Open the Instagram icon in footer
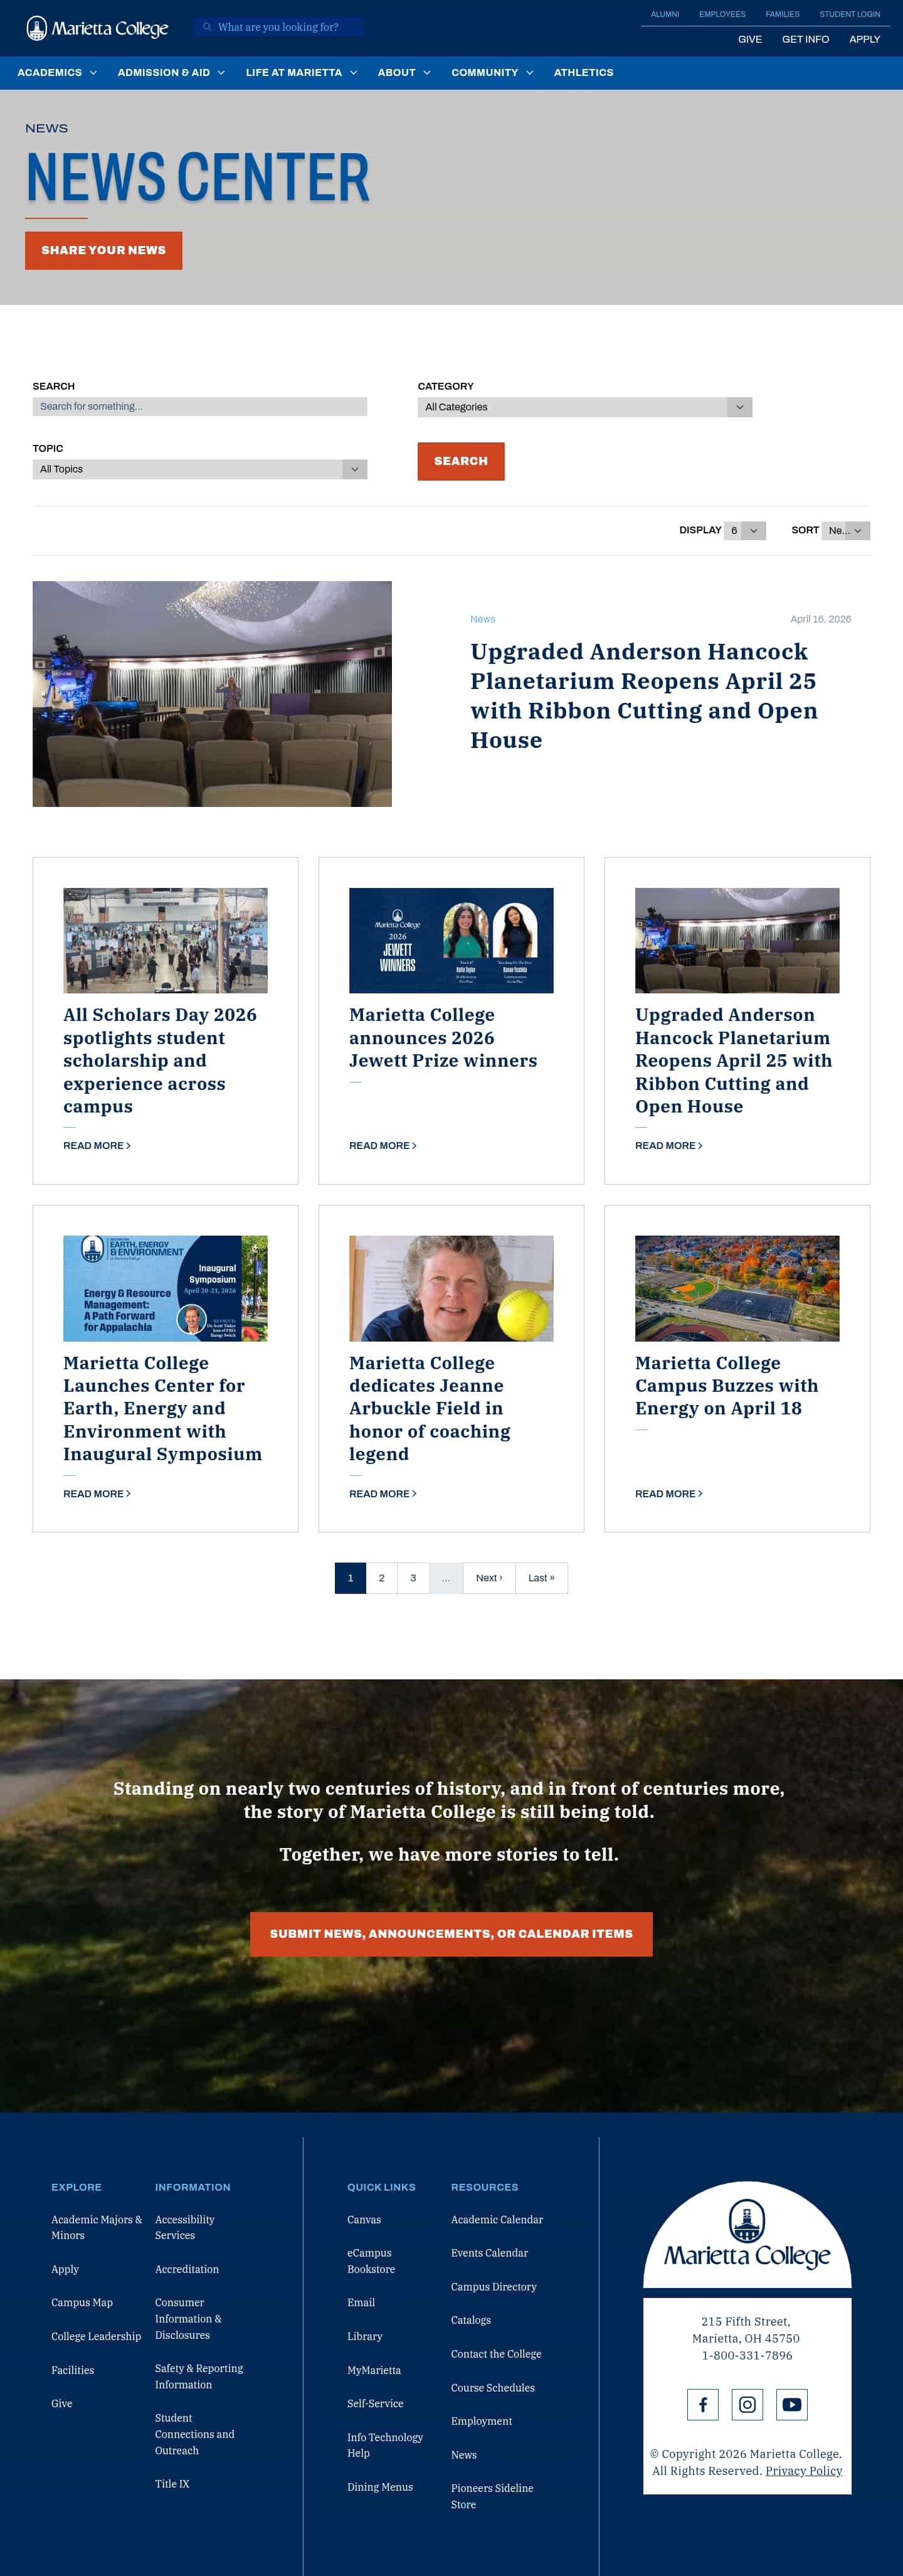 pos(747,2404)
